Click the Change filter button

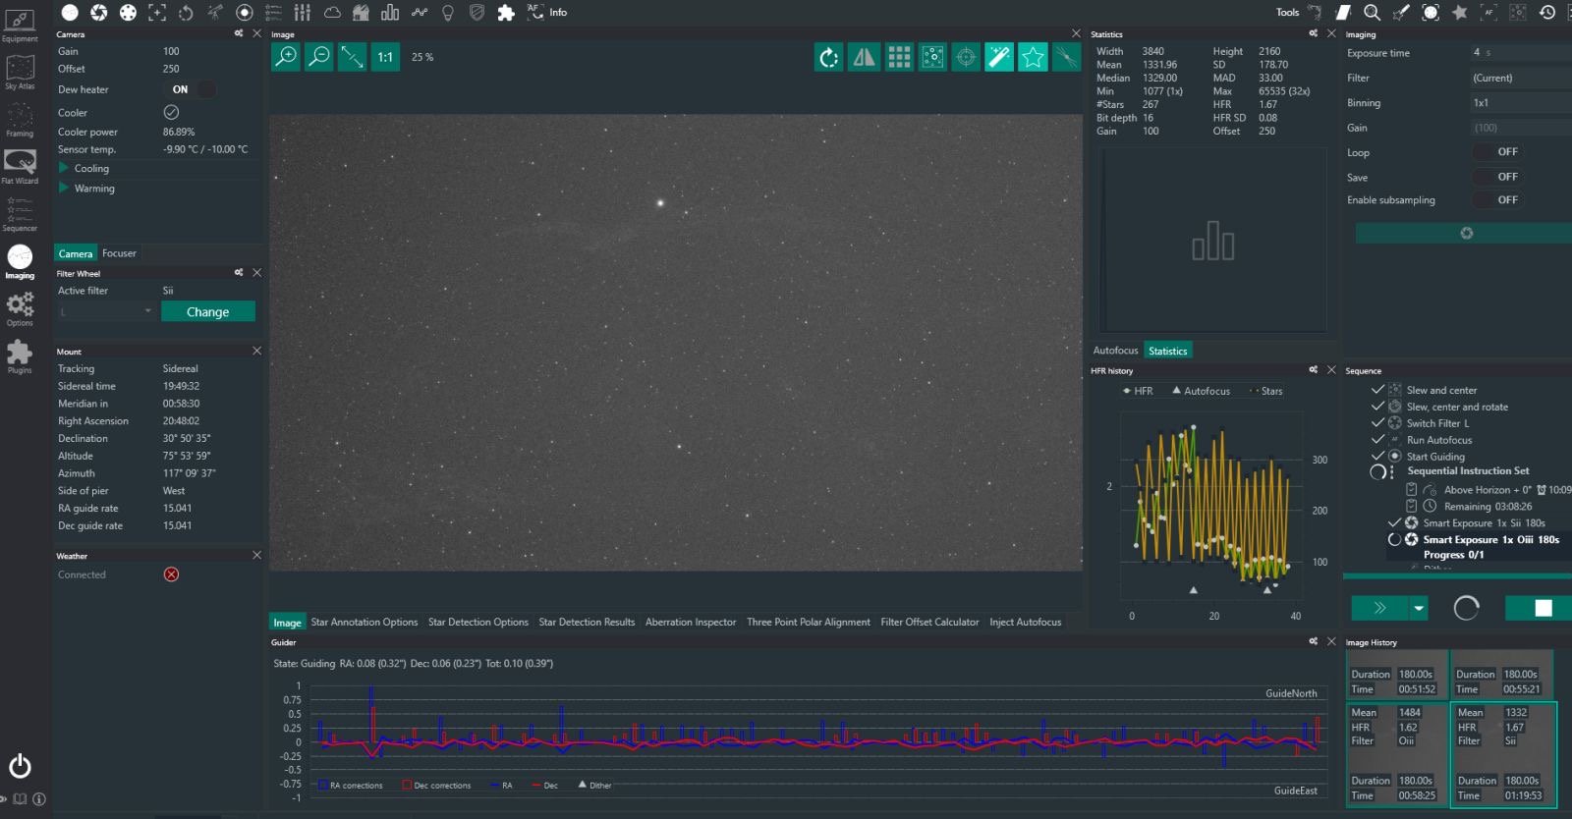click(x=207, y=312)
